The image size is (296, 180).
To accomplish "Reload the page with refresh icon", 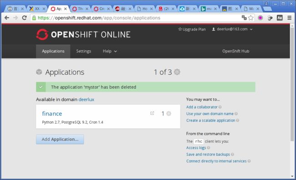I will tap(24, 18).
